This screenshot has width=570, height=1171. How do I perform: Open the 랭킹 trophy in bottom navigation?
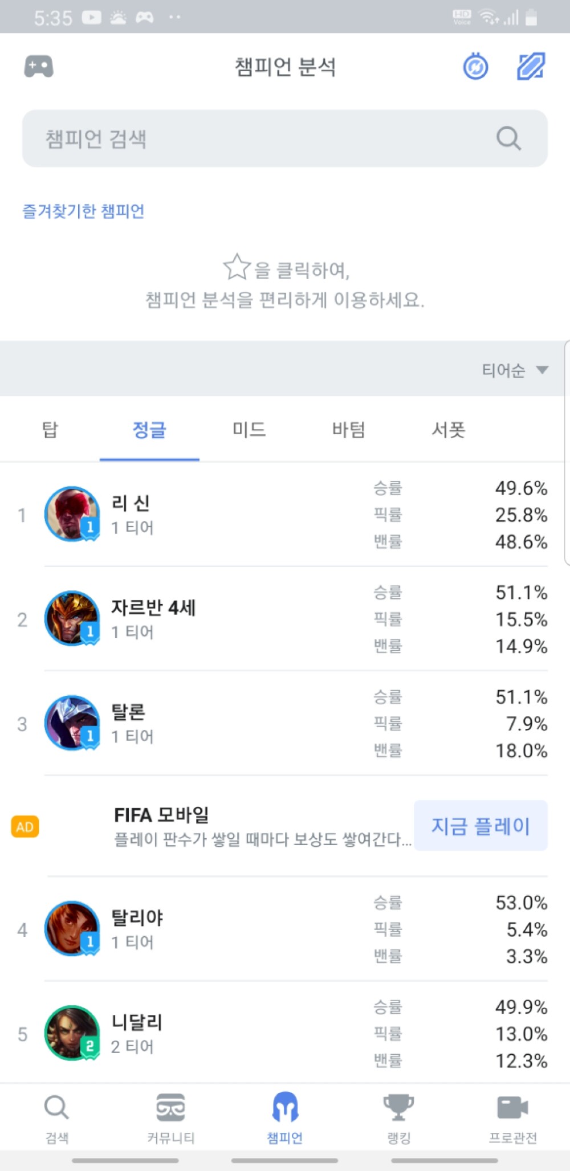tap(398, 1118)
